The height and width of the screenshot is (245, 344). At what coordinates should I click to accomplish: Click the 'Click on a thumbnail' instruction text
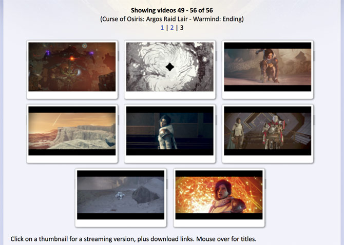133,239
